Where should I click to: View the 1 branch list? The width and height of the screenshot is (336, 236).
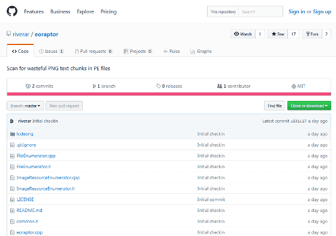pos(104,86)
